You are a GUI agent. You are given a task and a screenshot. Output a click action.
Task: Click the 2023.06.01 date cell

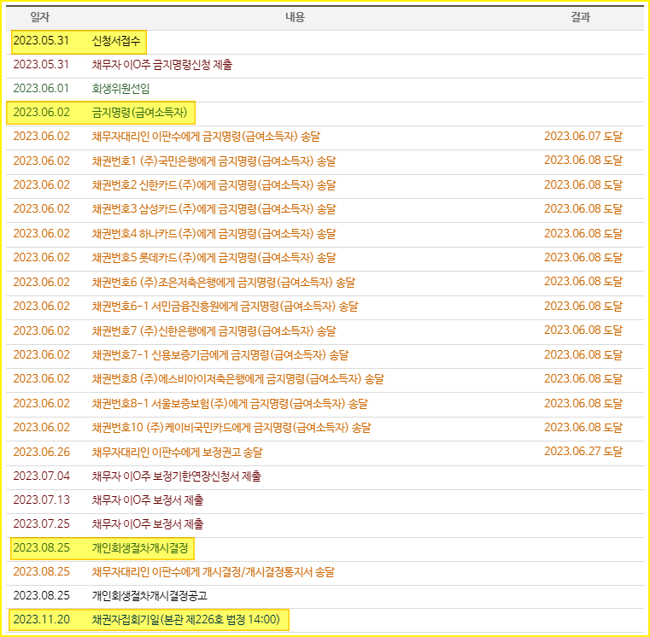tap(41, 89)
